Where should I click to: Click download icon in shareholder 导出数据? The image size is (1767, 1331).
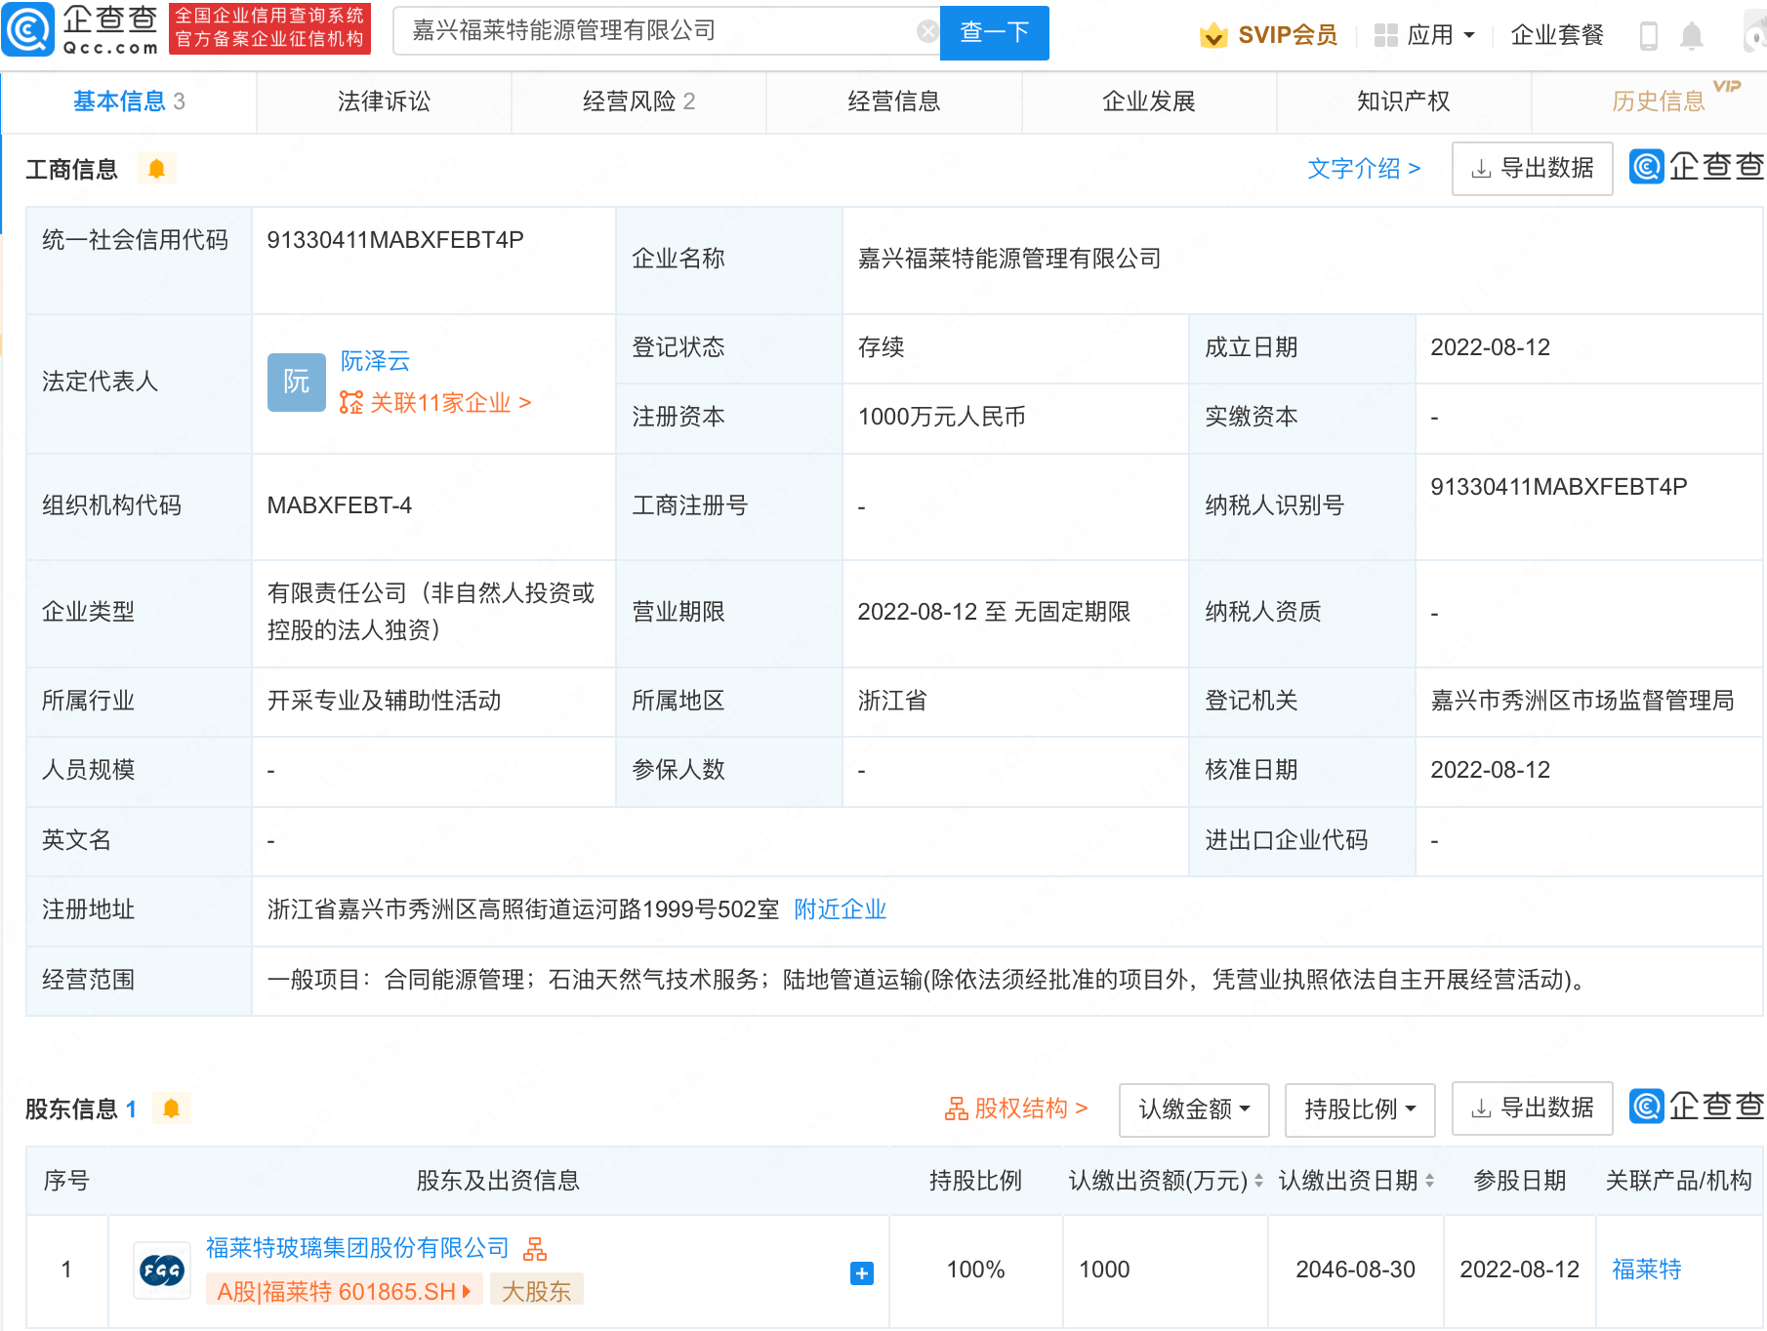tap(1481, 1109)
